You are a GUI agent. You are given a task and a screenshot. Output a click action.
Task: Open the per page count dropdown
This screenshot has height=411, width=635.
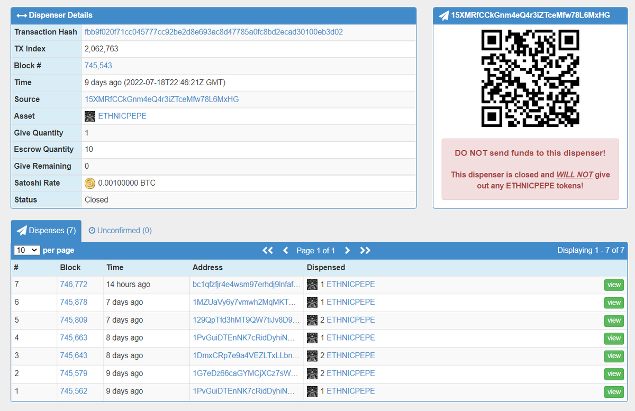tap(27, 250)
